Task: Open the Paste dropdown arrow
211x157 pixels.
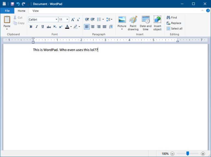Action: [7, 29]
